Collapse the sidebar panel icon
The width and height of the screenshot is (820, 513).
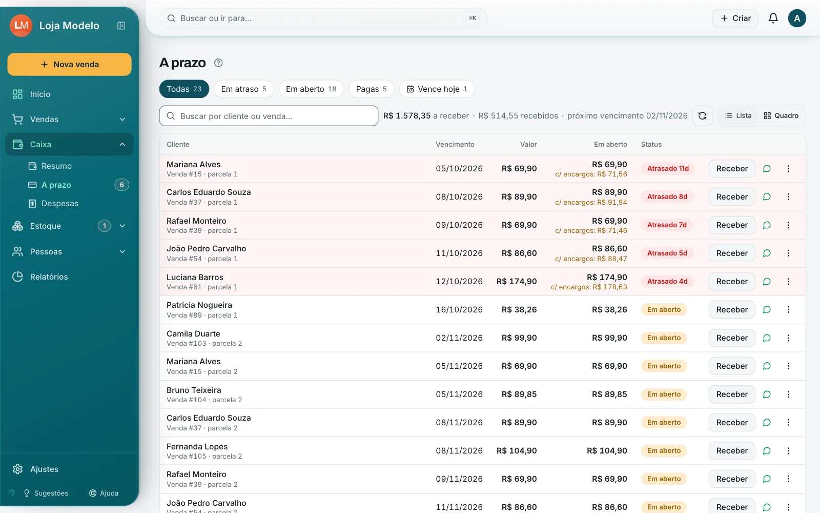(121, 26)
